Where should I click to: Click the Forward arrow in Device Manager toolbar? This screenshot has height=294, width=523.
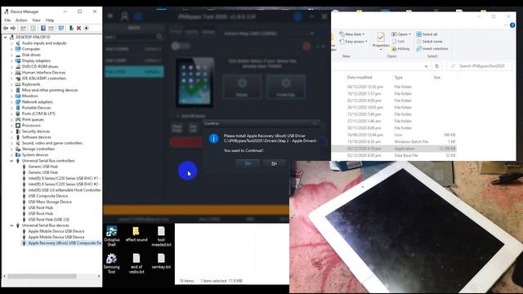[x=13, y=29]
